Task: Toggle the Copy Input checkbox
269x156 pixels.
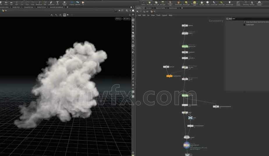Action: (x=244, y=22)
